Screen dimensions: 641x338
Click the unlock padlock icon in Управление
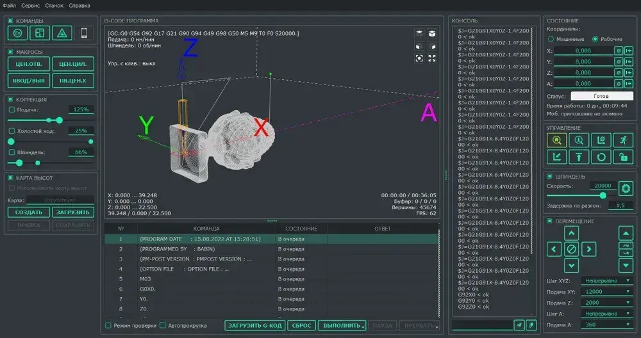(622, 157)
